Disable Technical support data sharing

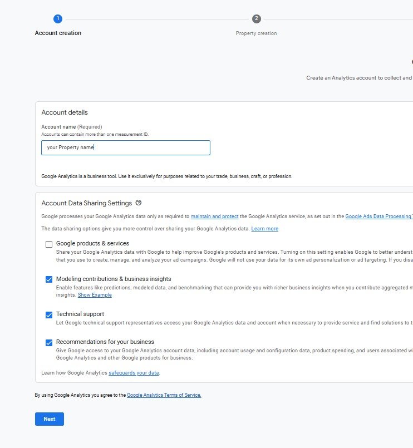click(48, 314)
